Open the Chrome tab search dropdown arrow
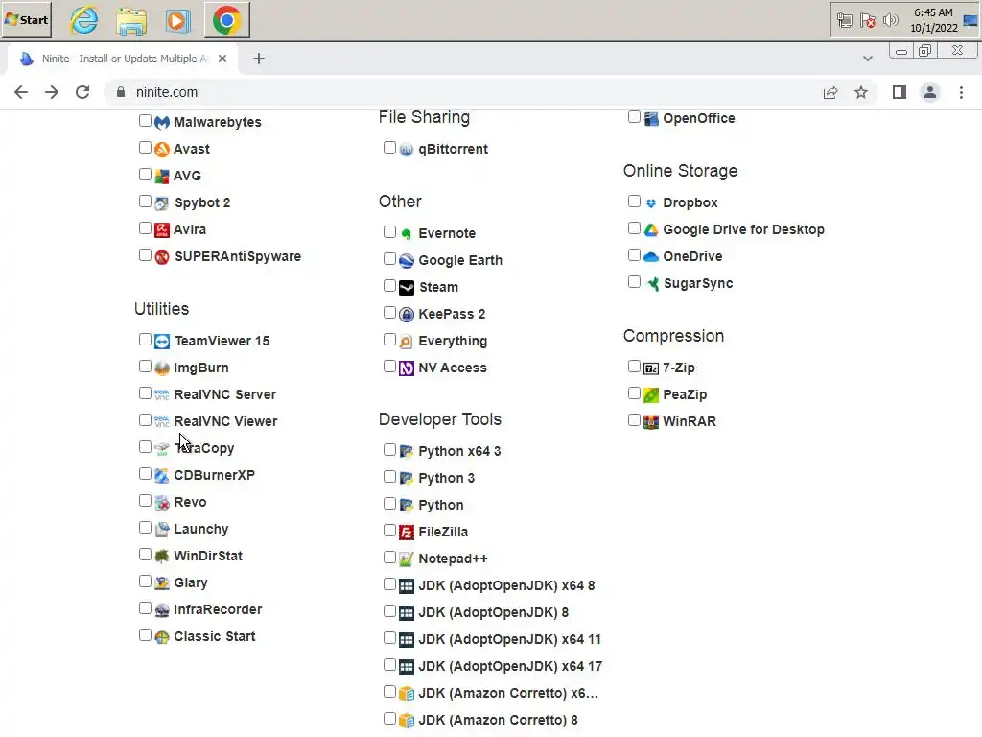 click(867, 59)
